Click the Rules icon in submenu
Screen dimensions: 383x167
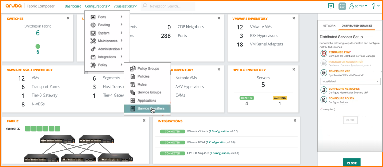tap(133, 84)
